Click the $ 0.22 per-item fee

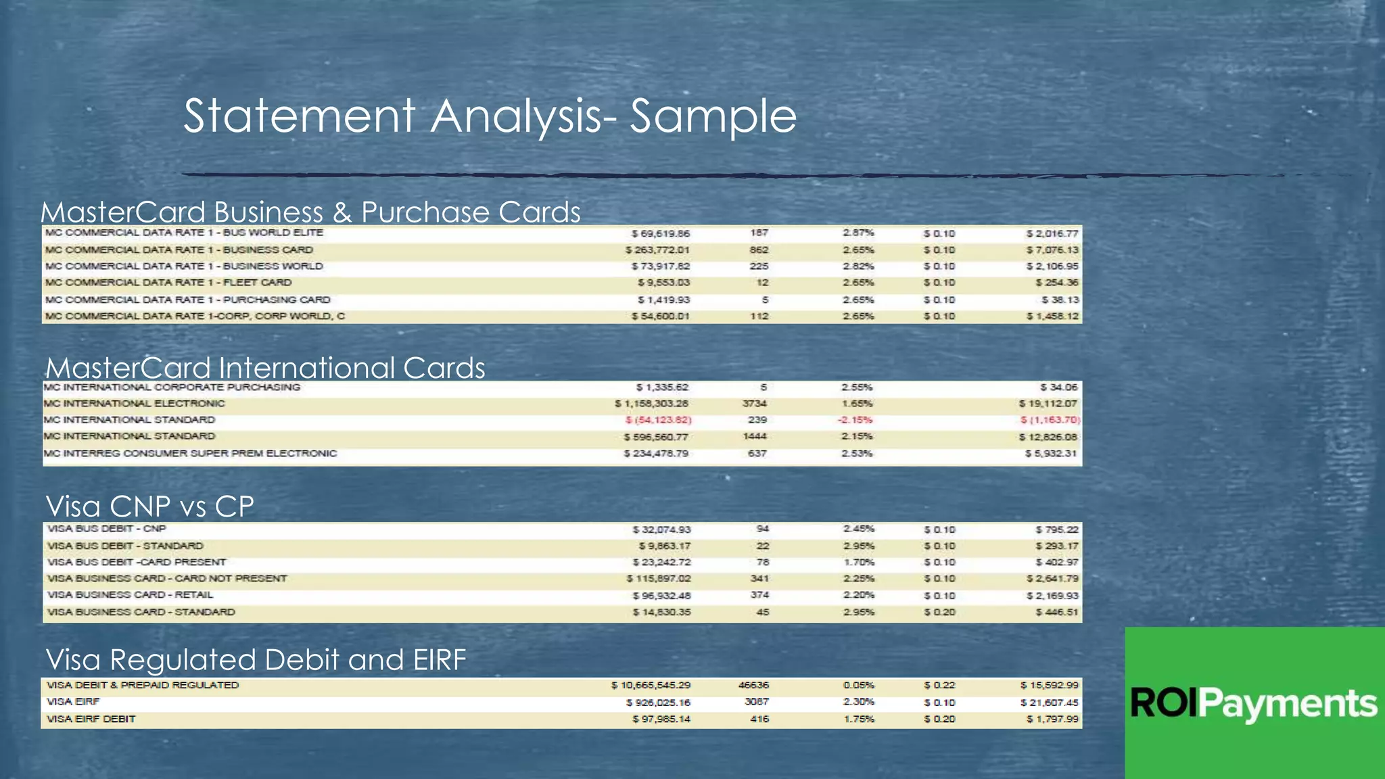pos(939,685)
